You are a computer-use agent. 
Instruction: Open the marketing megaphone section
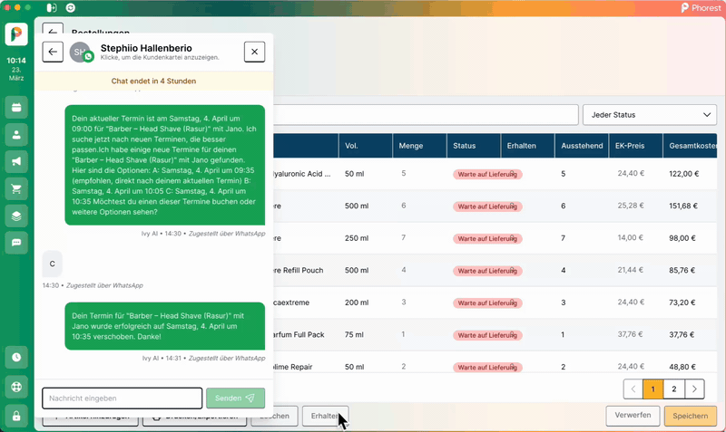pyautogui.click(x=16, y=162)
